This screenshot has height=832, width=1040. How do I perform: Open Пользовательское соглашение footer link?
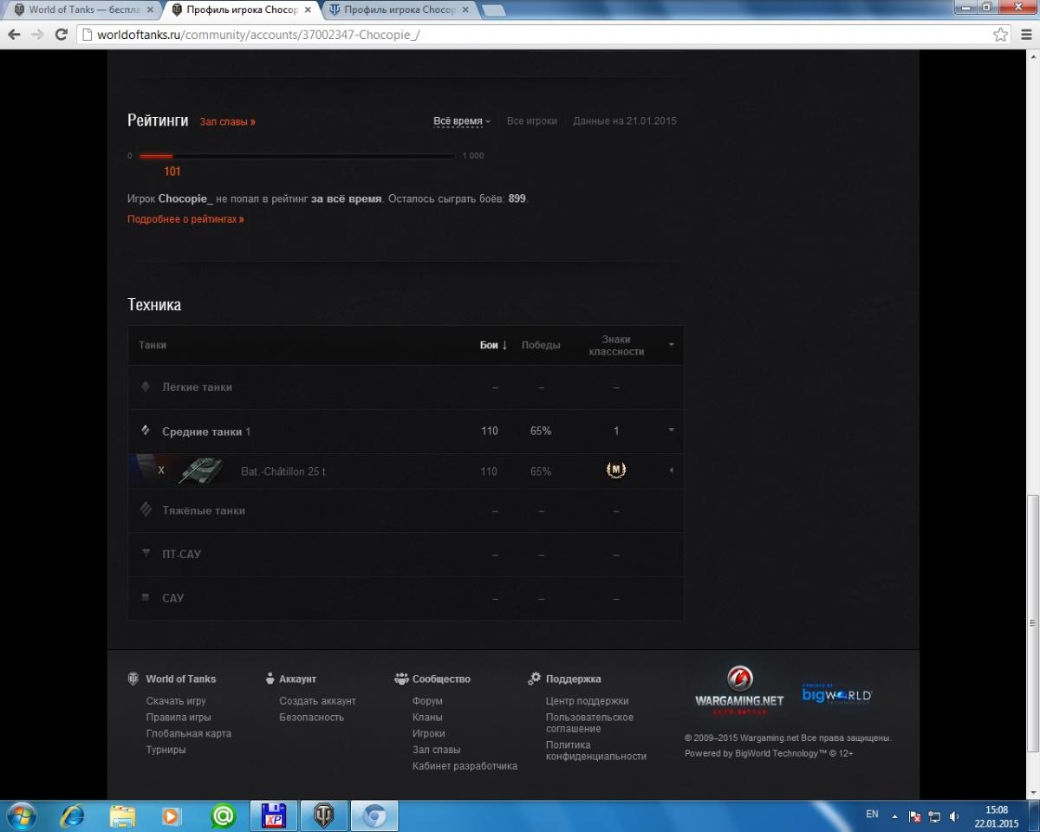(x=589, y=723)
